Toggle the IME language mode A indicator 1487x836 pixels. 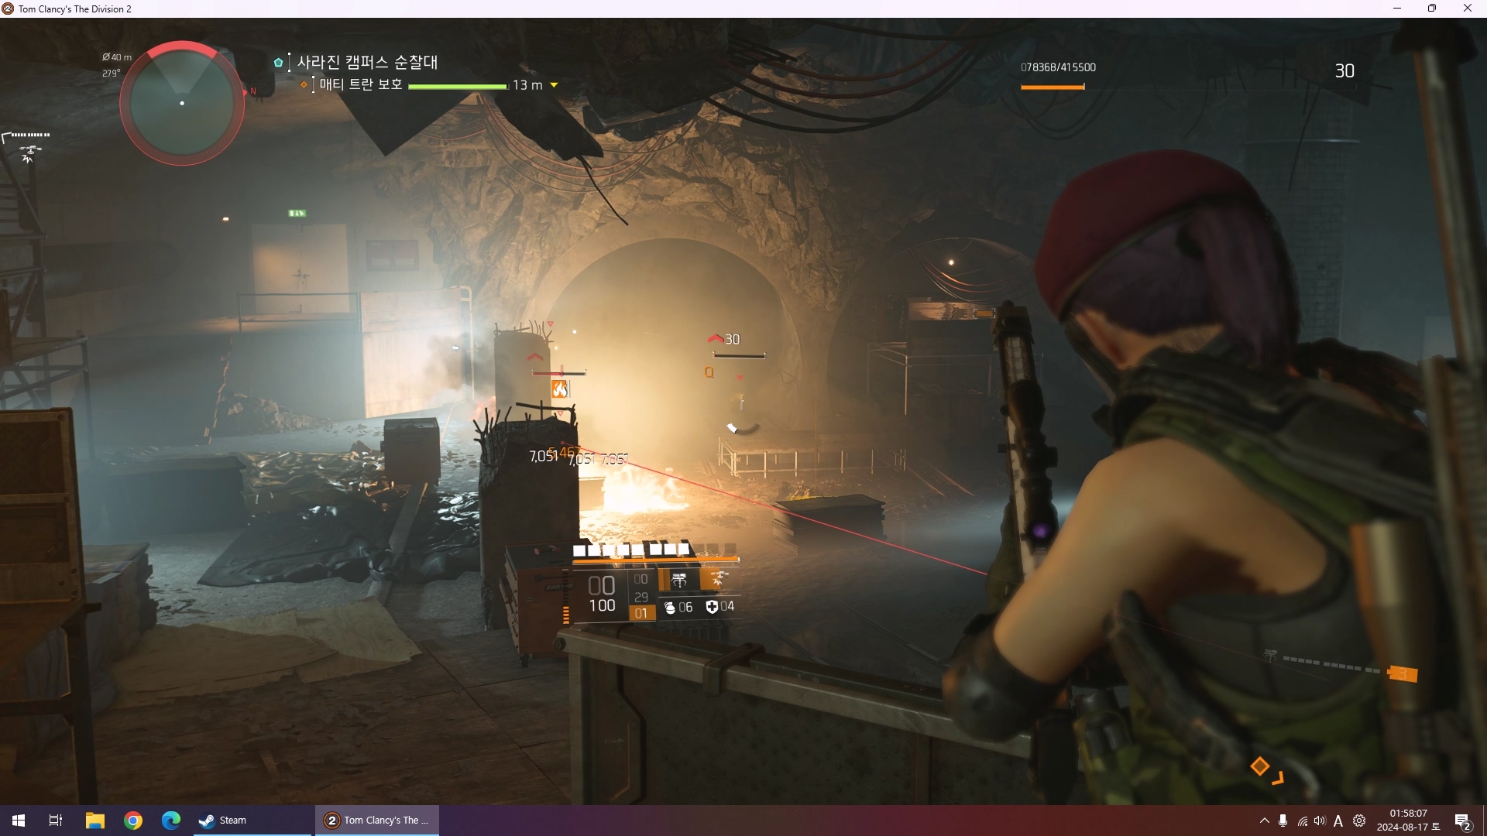tap(1338, 821)
